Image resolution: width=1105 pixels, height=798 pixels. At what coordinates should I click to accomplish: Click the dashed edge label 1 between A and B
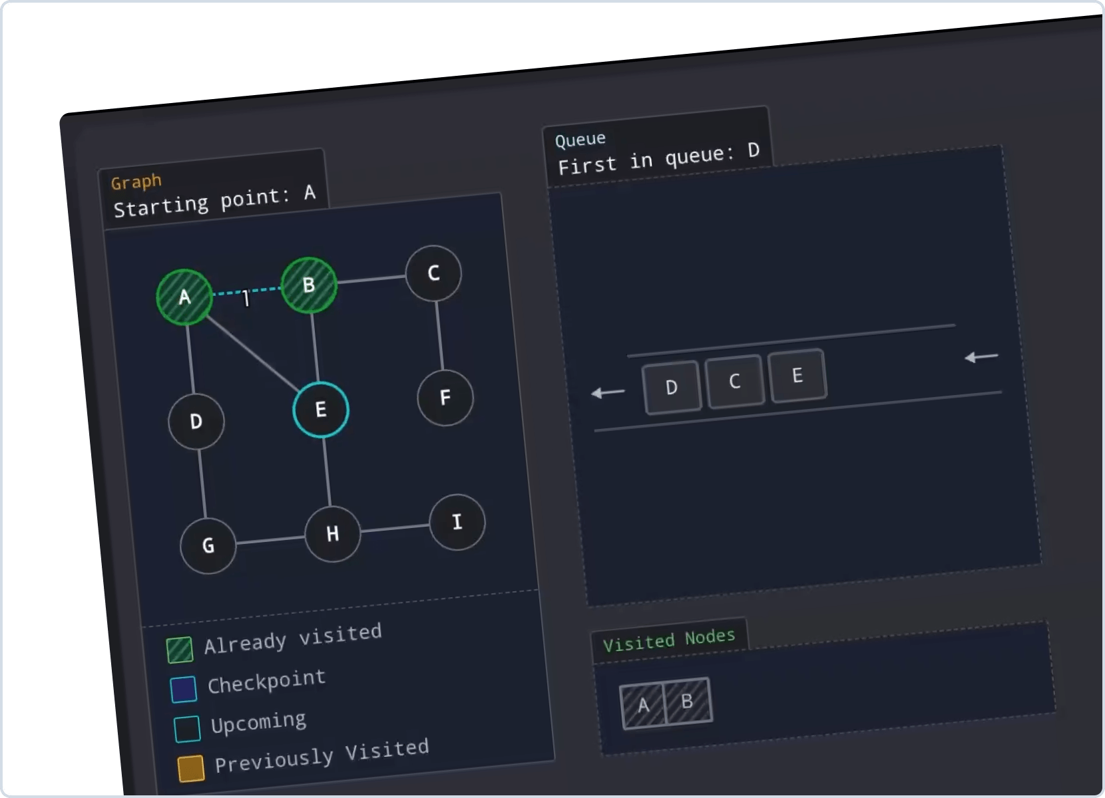246,299
